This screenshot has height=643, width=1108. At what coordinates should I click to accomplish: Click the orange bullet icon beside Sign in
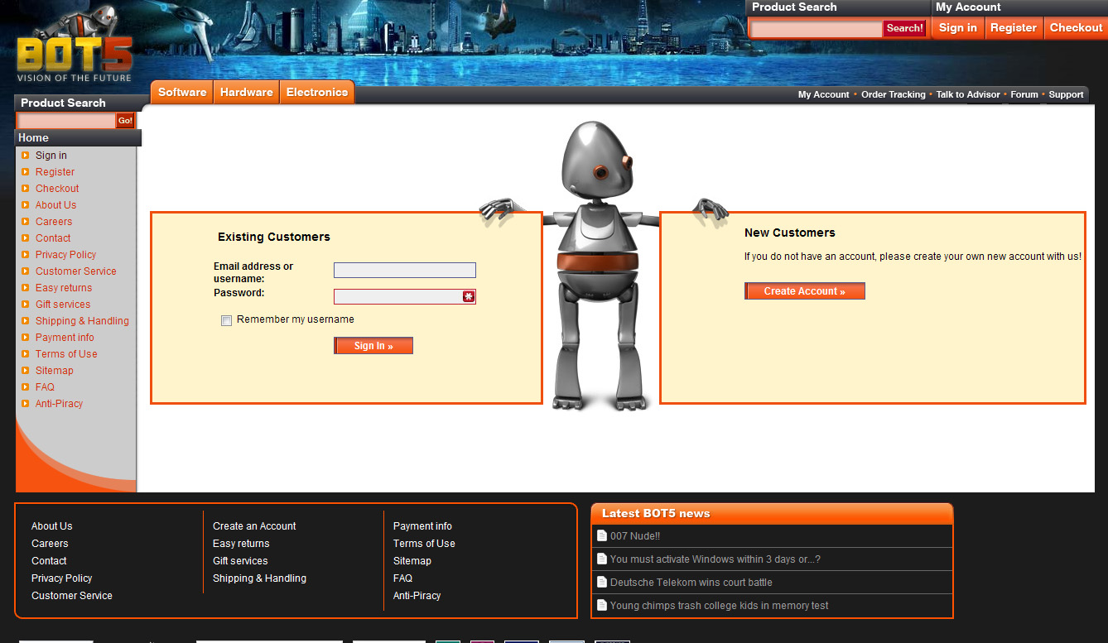coord(26,156)
